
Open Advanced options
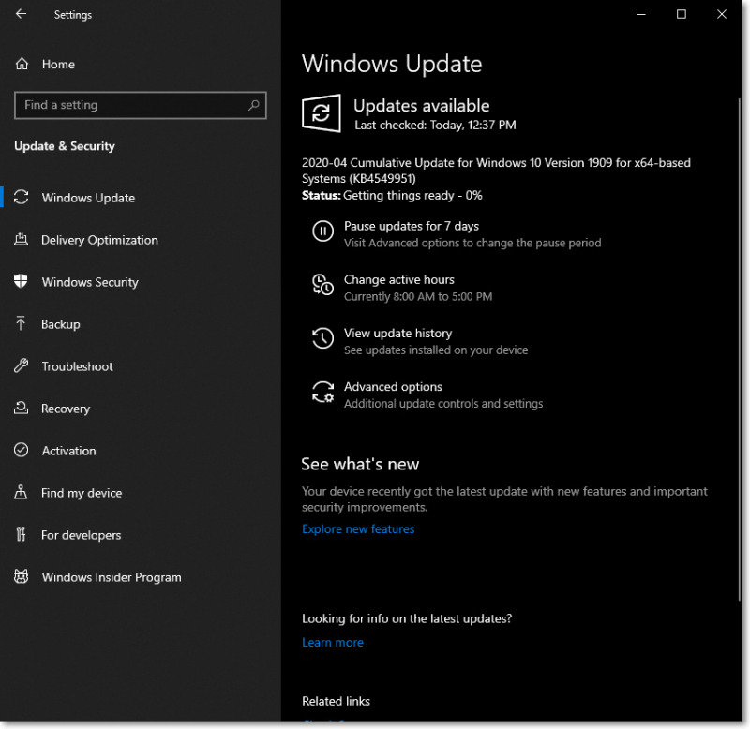pos(393,386)
